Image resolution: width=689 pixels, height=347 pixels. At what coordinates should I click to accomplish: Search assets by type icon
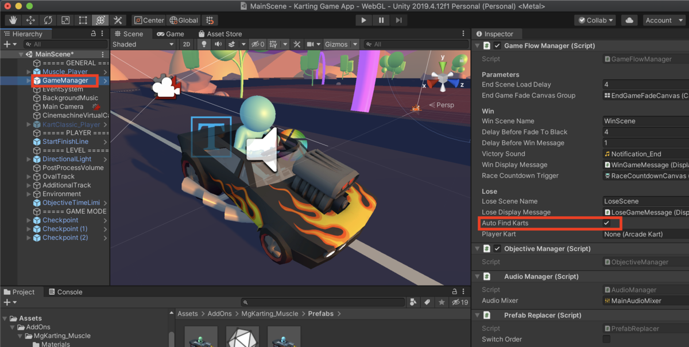click(x=413, y=302)
